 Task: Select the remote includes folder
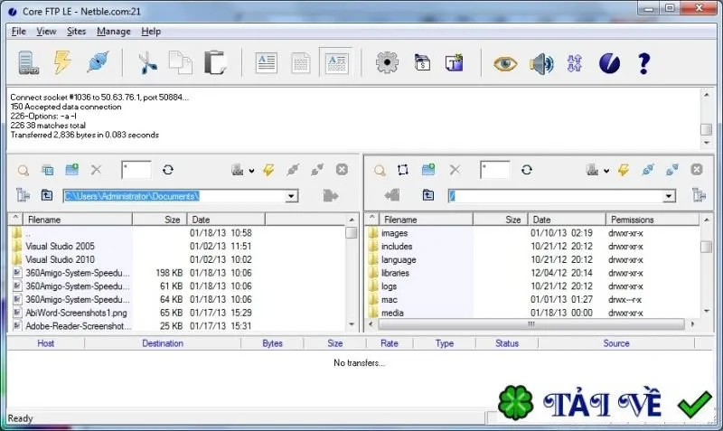click(x=397, y=247)
